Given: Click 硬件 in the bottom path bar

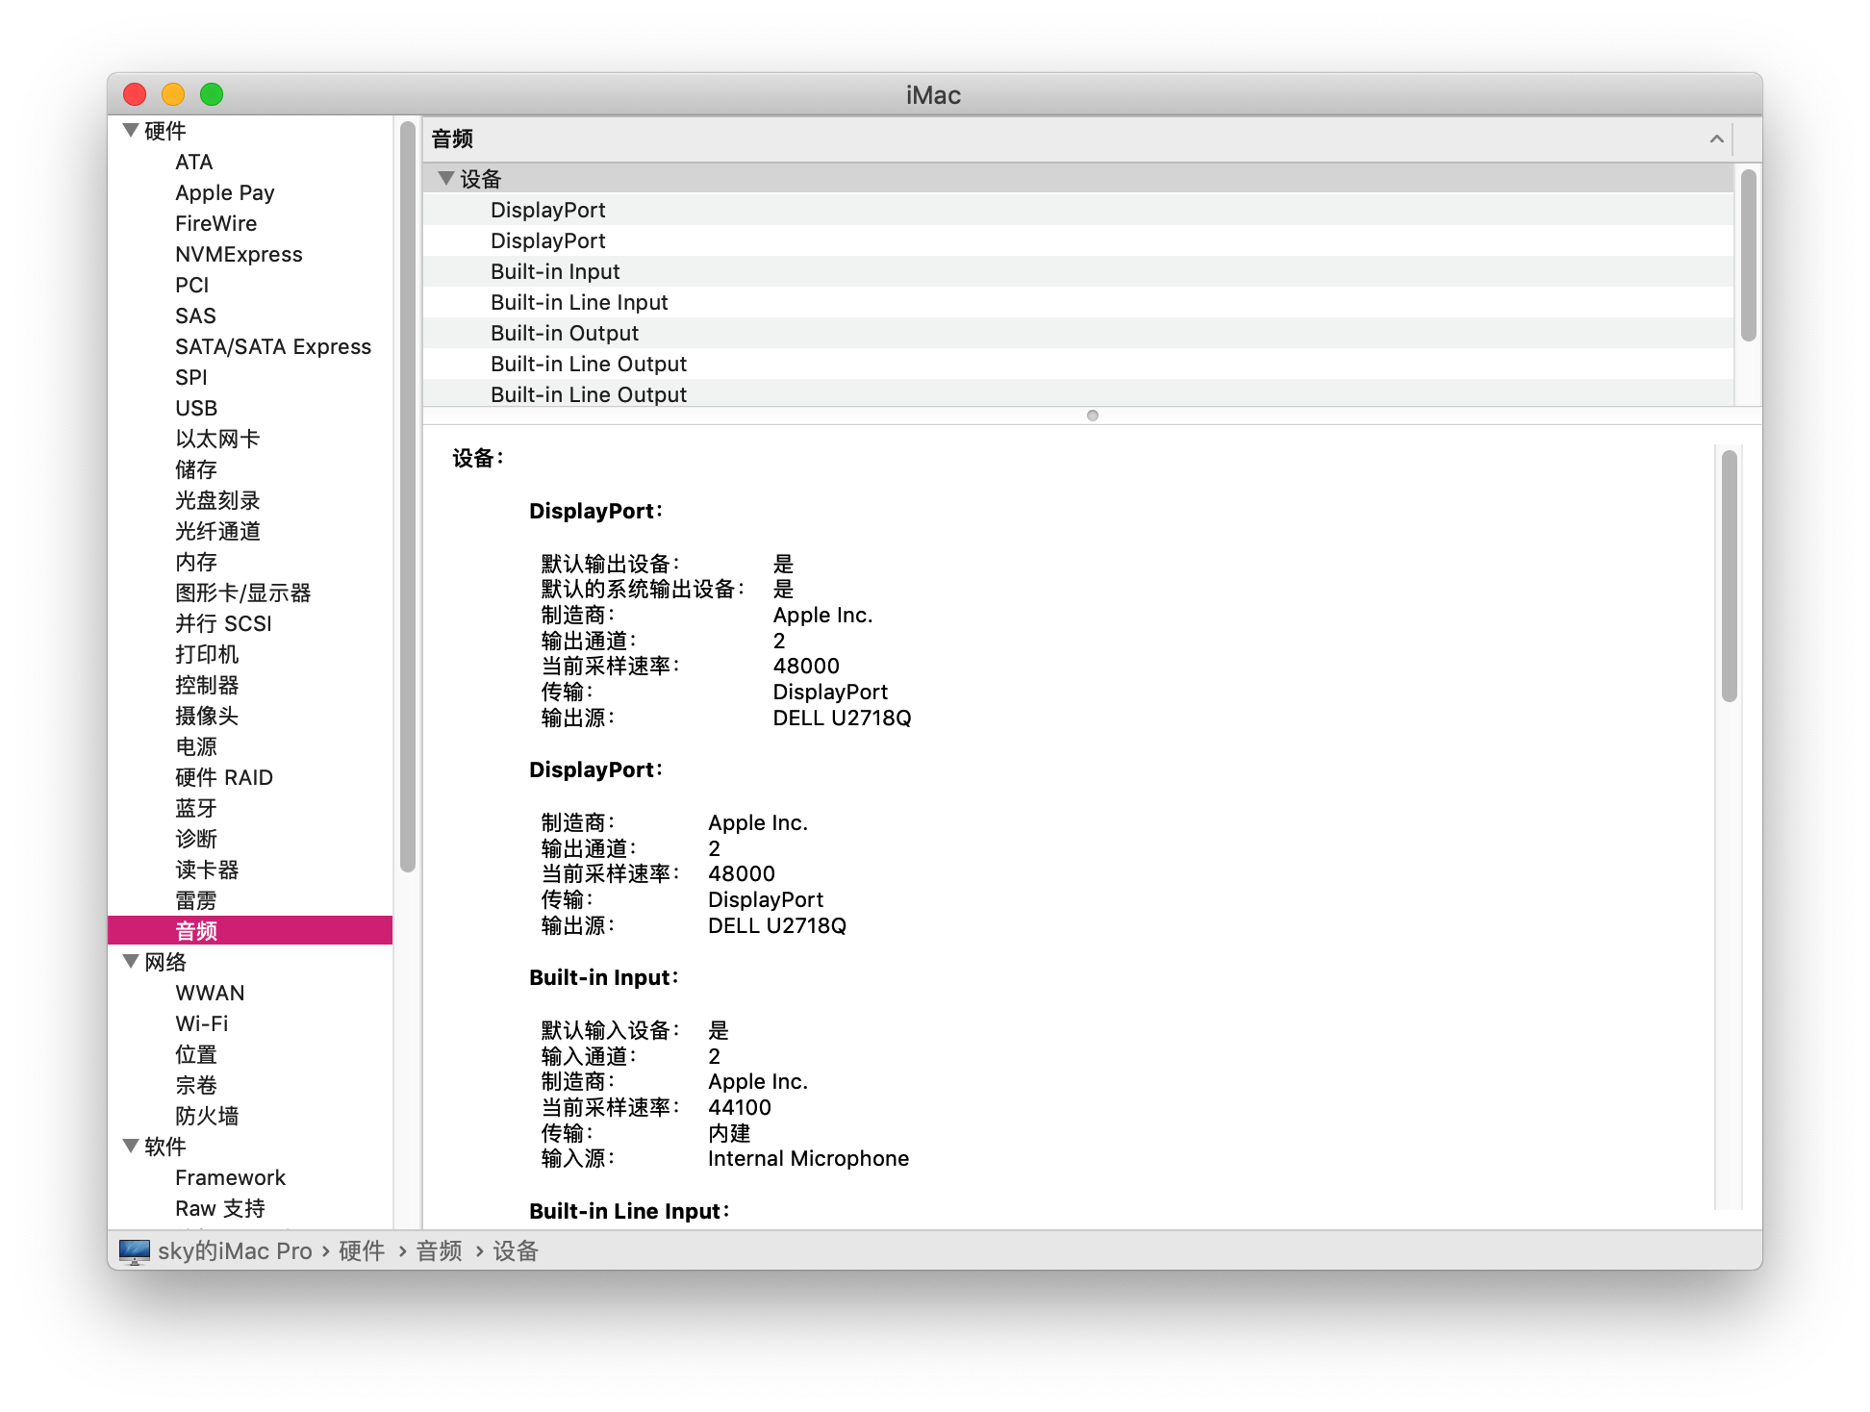Looking at the screenshot, I should click(362, 1250).
